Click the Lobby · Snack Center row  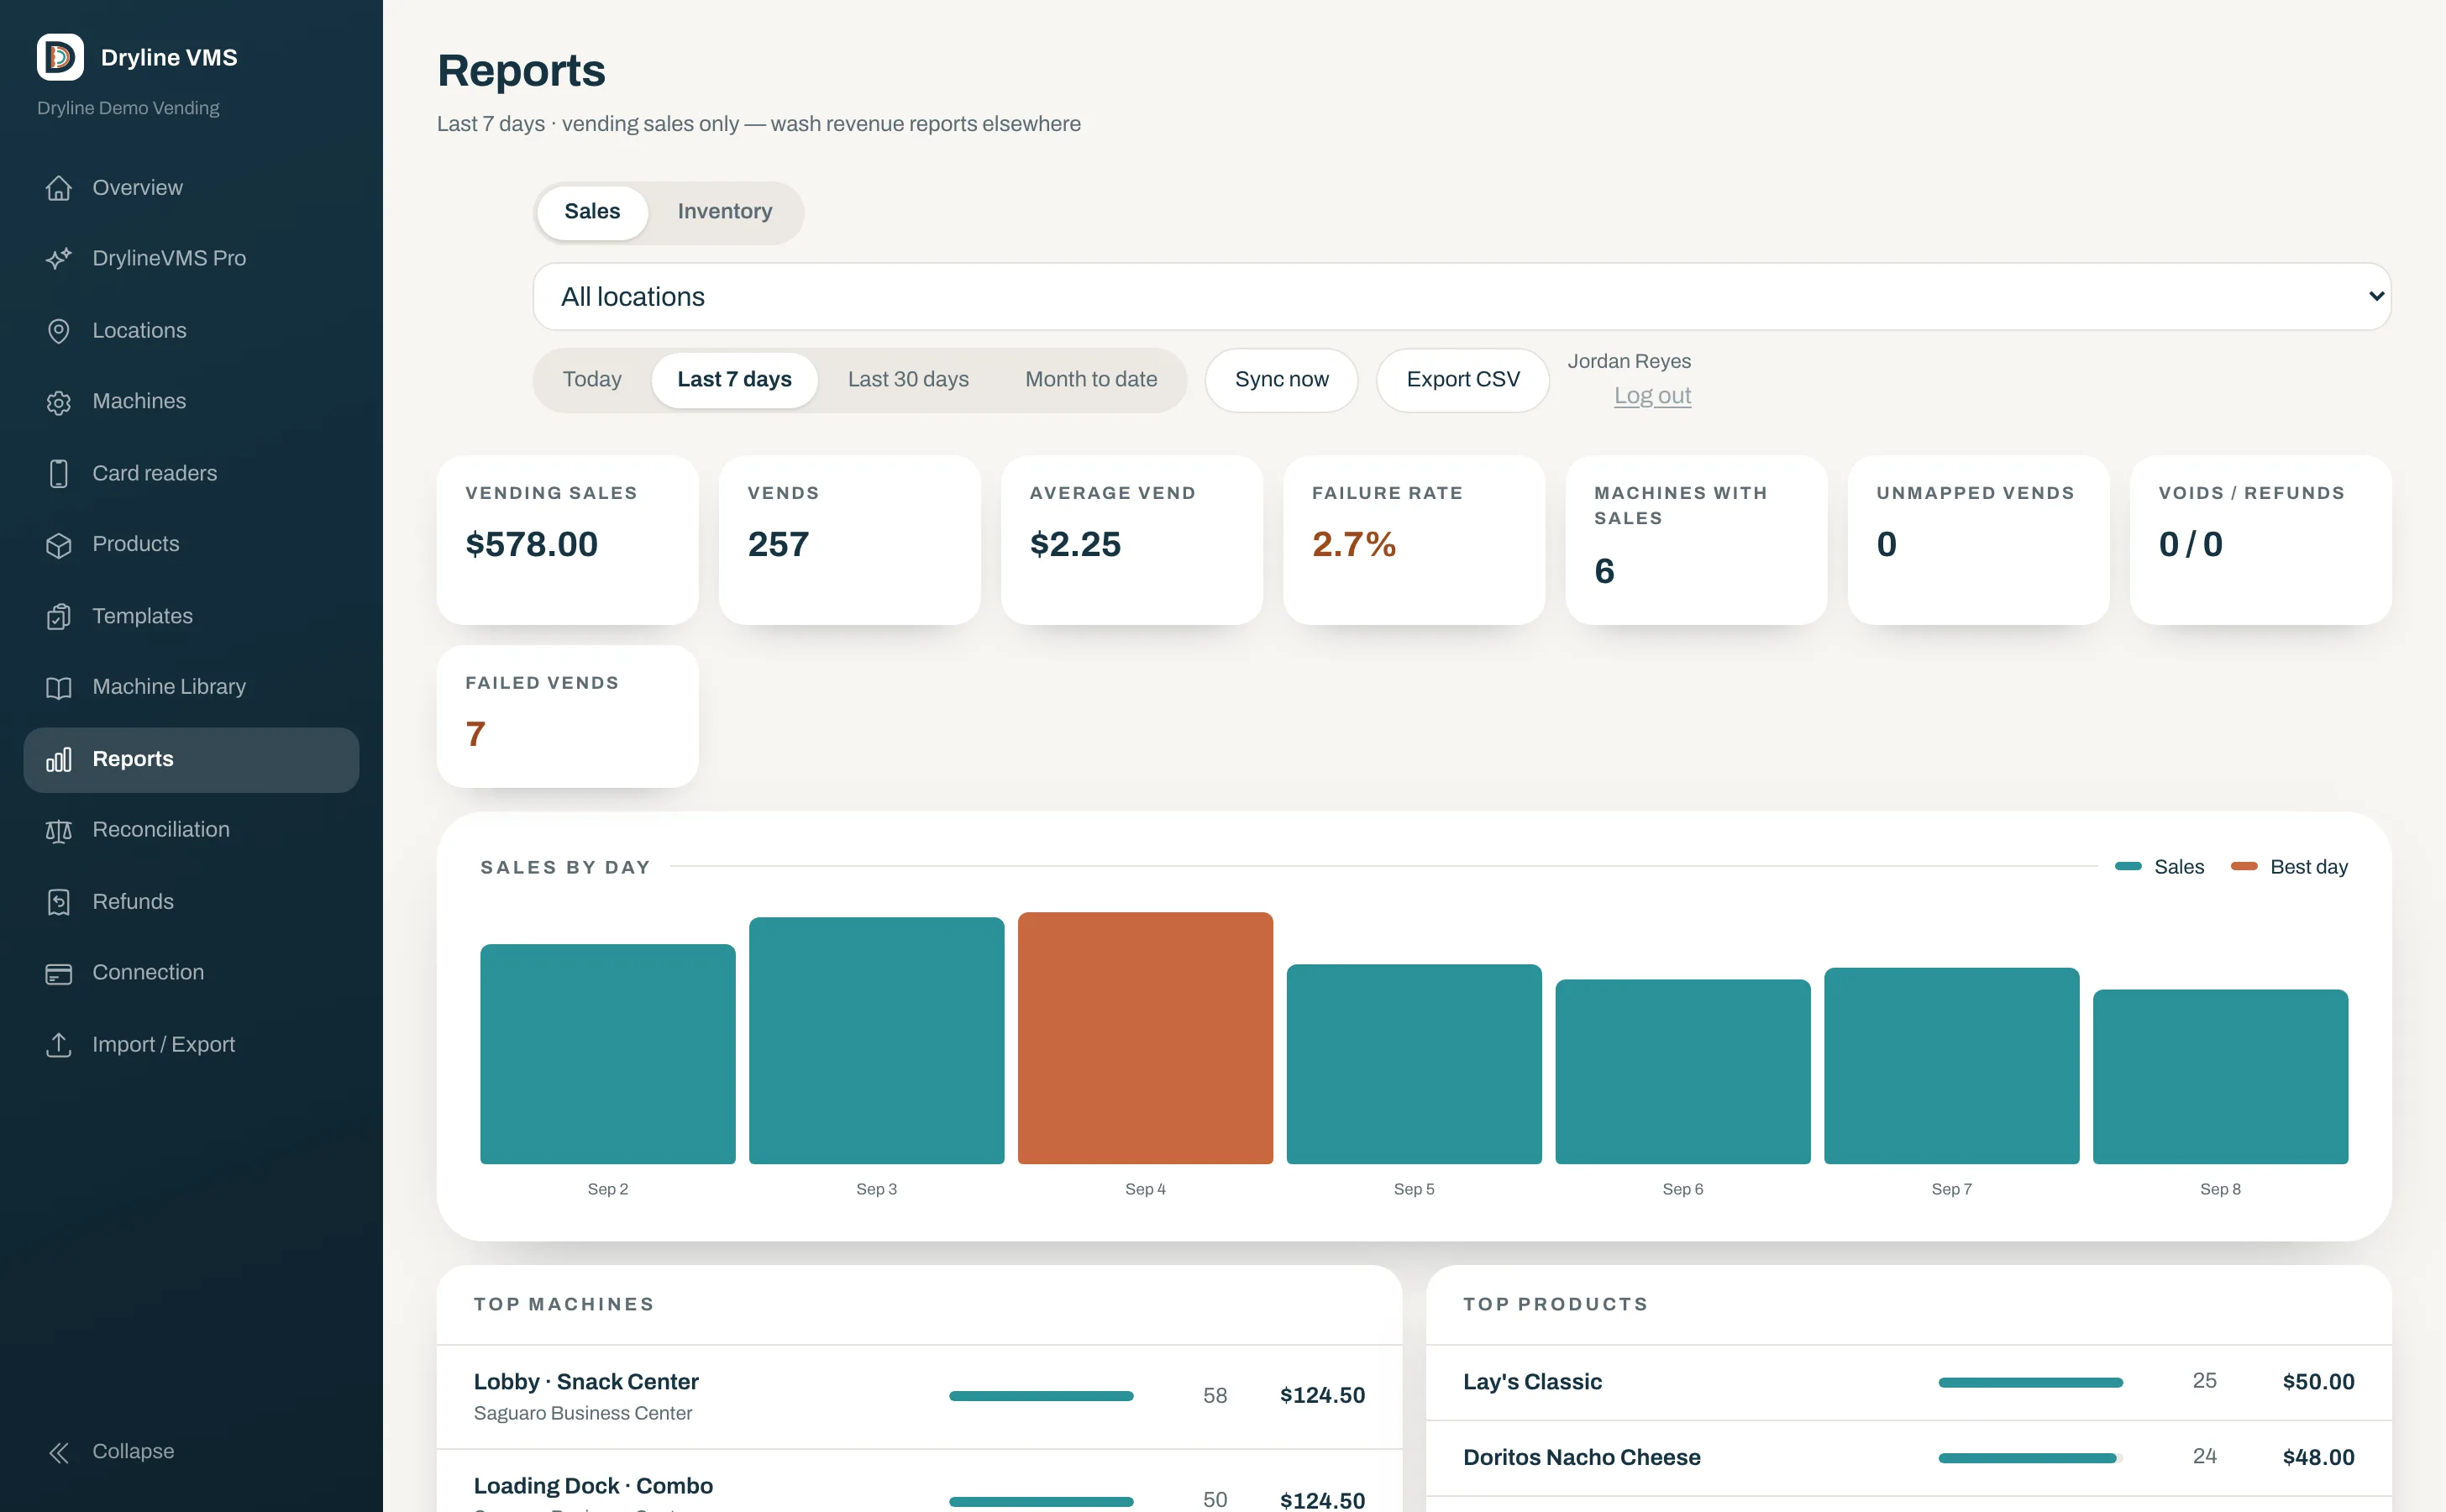point(919,1397)
